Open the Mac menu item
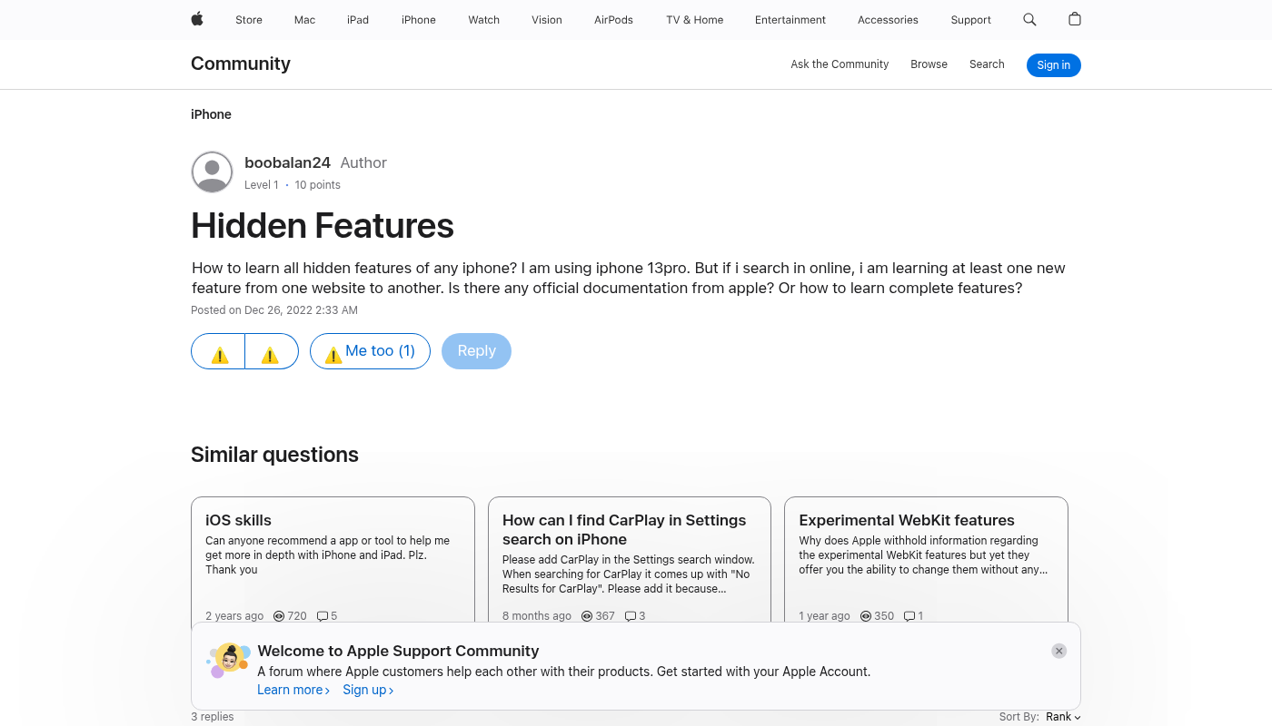Viewport: 1272px width, 726px height. tap(304, 20)
